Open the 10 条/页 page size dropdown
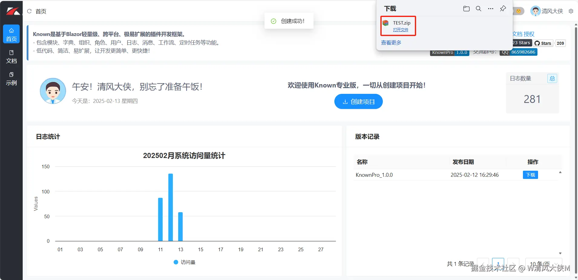The width and height of the screenshot is (578, 280). 544,264
